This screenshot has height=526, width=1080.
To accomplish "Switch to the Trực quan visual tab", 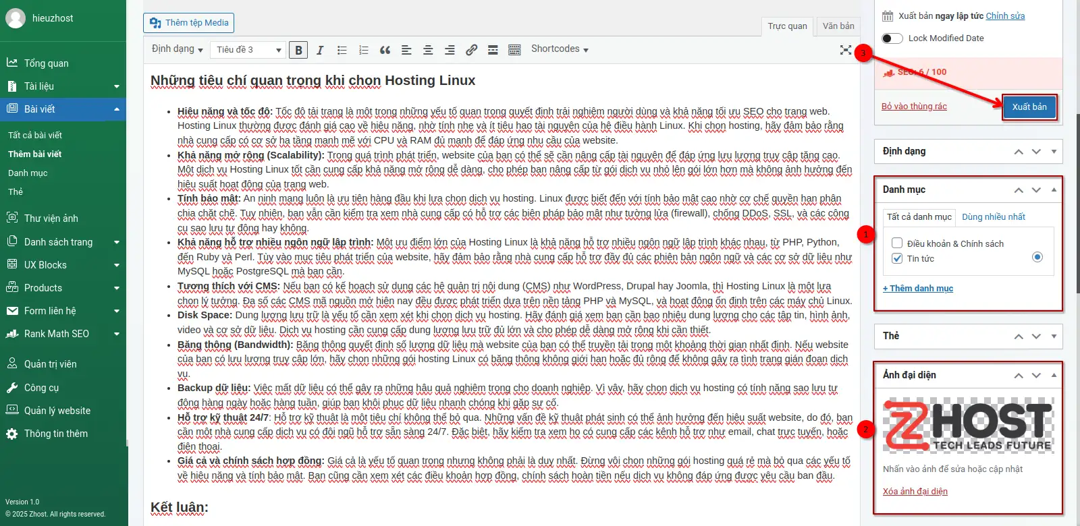I will pos(787,26).
